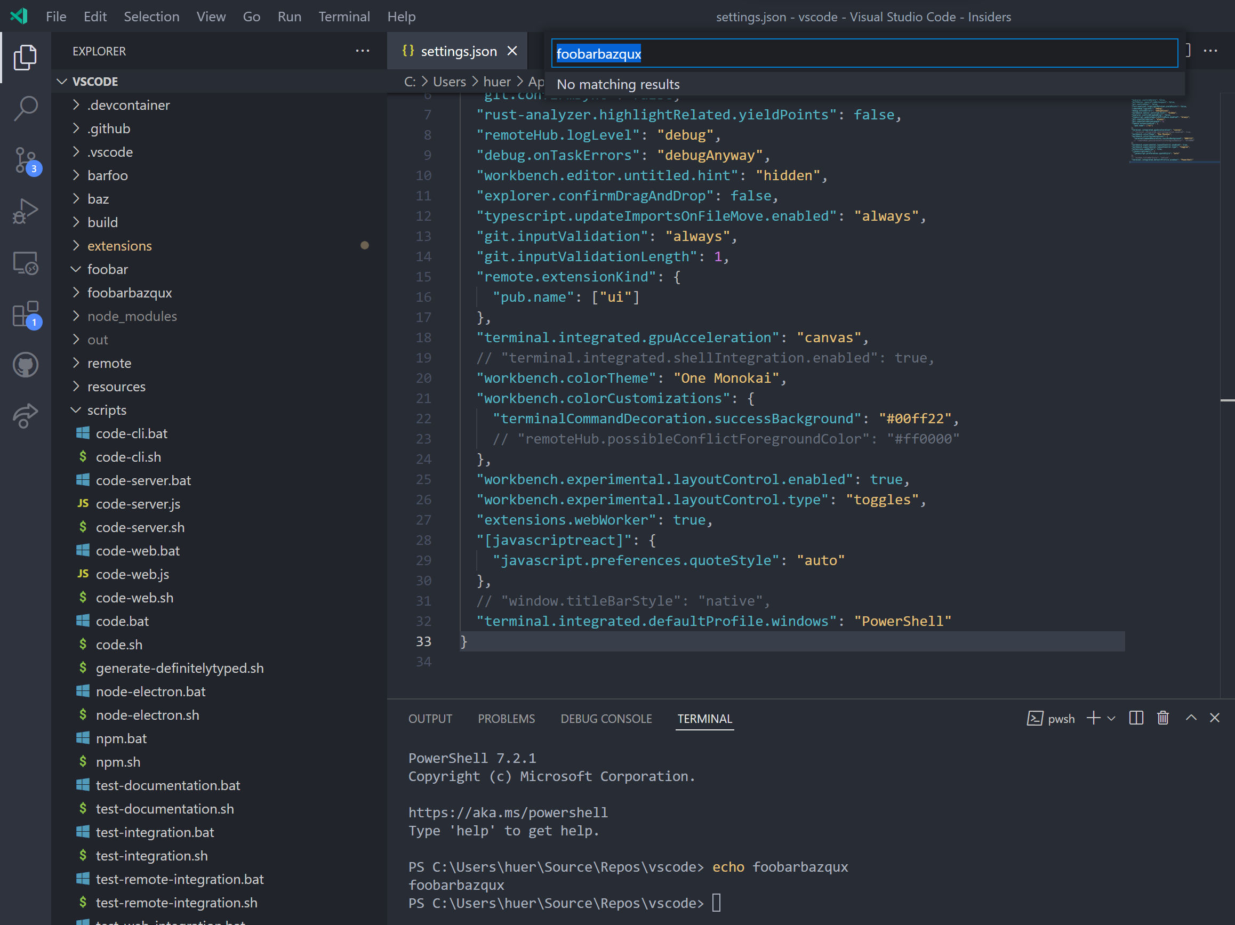Split the terminal using the split icon
Image resolution: width=1235 pixels, height=925 pixels.
(x=1136, y=719)
